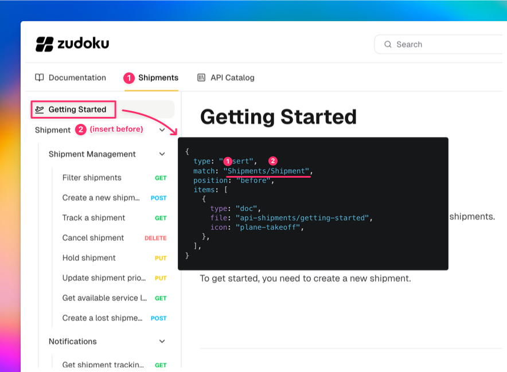Click the search magnifier icon
Screen dimensions: 507x372
tap(388, 44)
